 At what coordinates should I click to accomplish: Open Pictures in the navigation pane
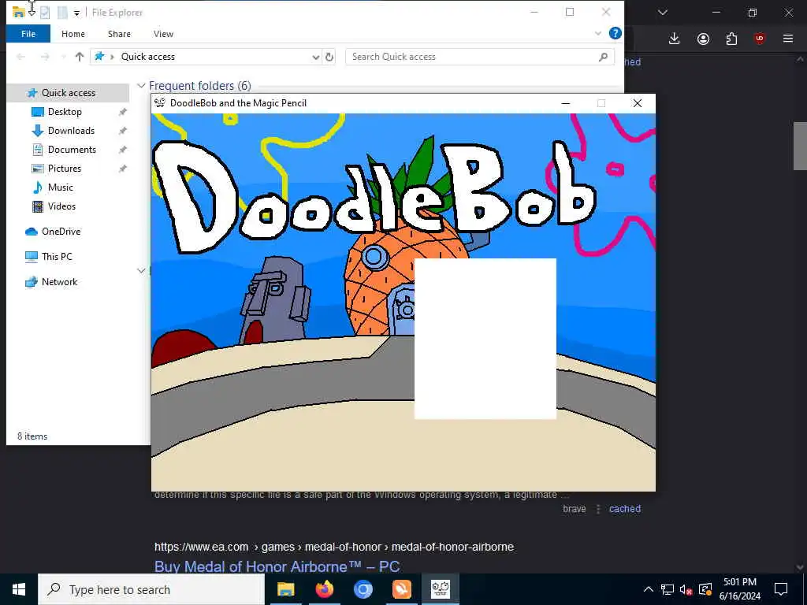click(x=64, y=169)
